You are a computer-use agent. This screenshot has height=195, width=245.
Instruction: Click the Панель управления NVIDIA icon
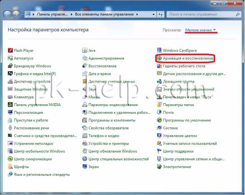tap(10, 105)
